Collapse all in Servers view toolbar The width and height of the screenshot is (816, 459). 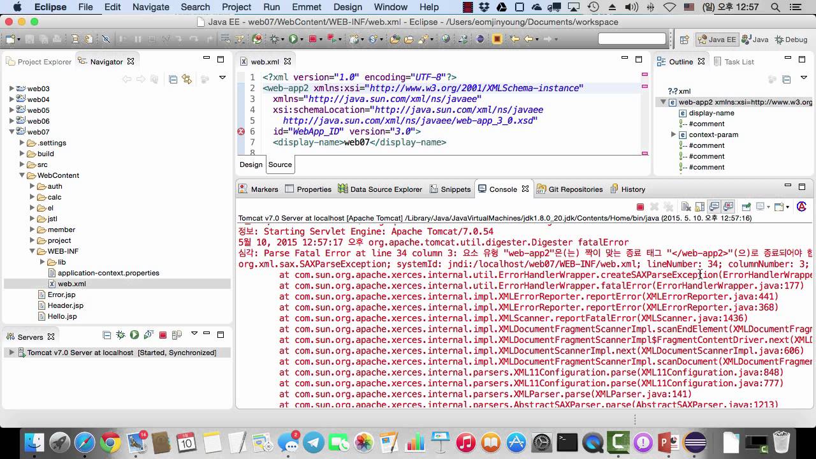pyautogui.click(x=106, y=335)
